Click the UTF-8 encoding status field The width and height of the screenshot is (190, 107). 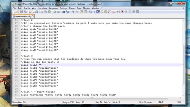160,102
